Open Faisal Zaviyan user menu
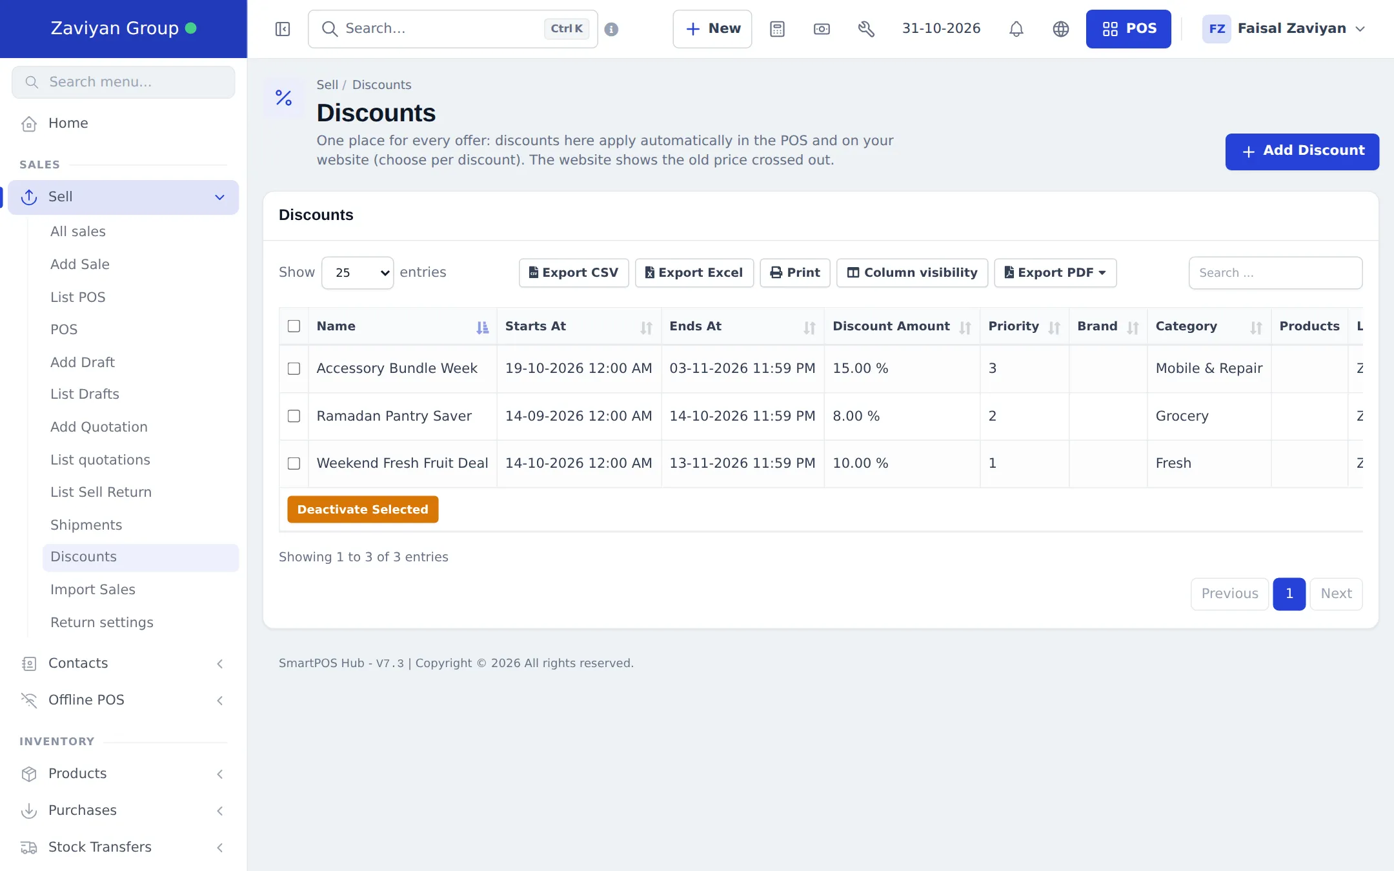 click(1284, 29)
